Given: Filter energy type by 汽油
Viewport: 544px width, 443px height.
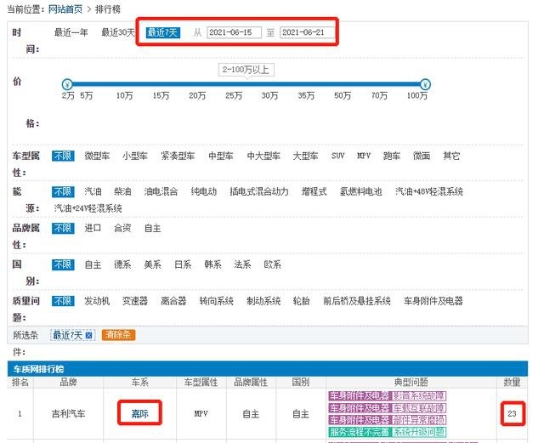Looking at the screenshot, I should (x=93, y=191).
